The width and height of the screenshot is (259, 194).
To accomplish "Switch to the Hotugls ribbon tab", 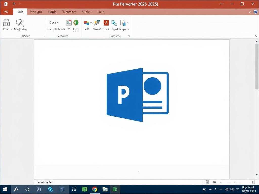I will click(x=36, y=12).
